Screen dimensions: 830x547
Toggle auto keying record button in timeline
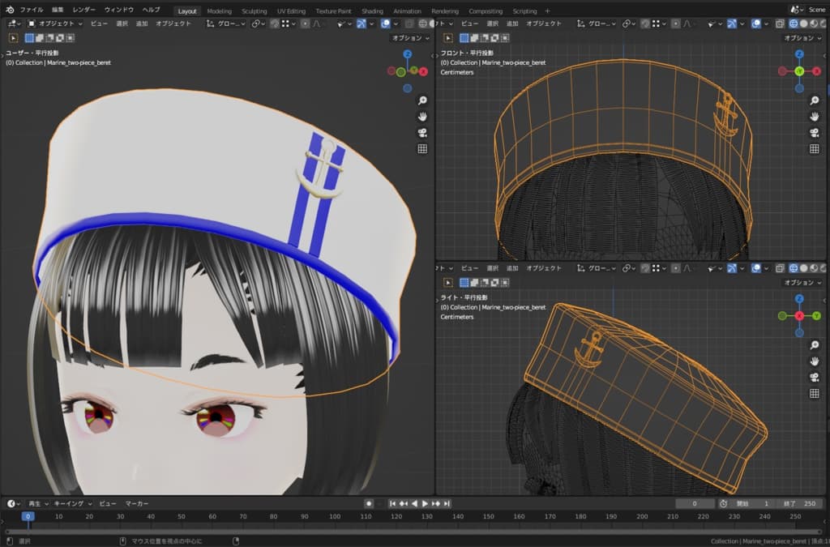(369, 503)
